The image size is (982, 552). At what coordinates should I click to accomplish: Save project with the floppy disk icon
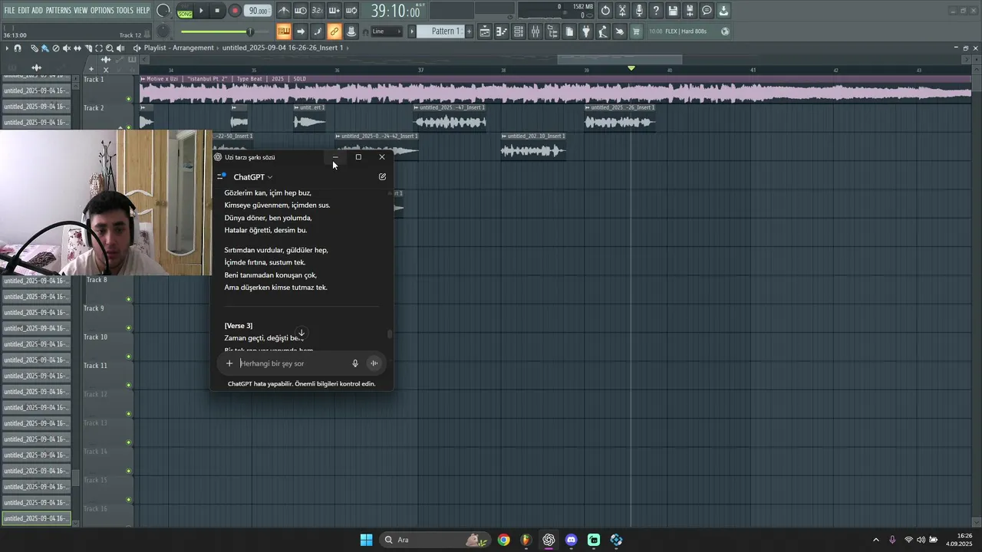(673, 11)
